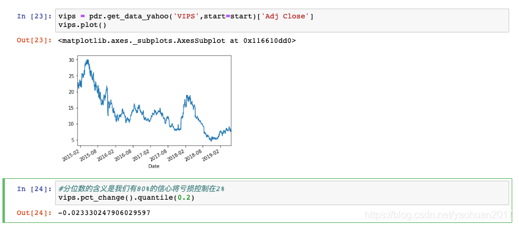Click the Chinese comment line about 分位数

click(x=141, y=189)
